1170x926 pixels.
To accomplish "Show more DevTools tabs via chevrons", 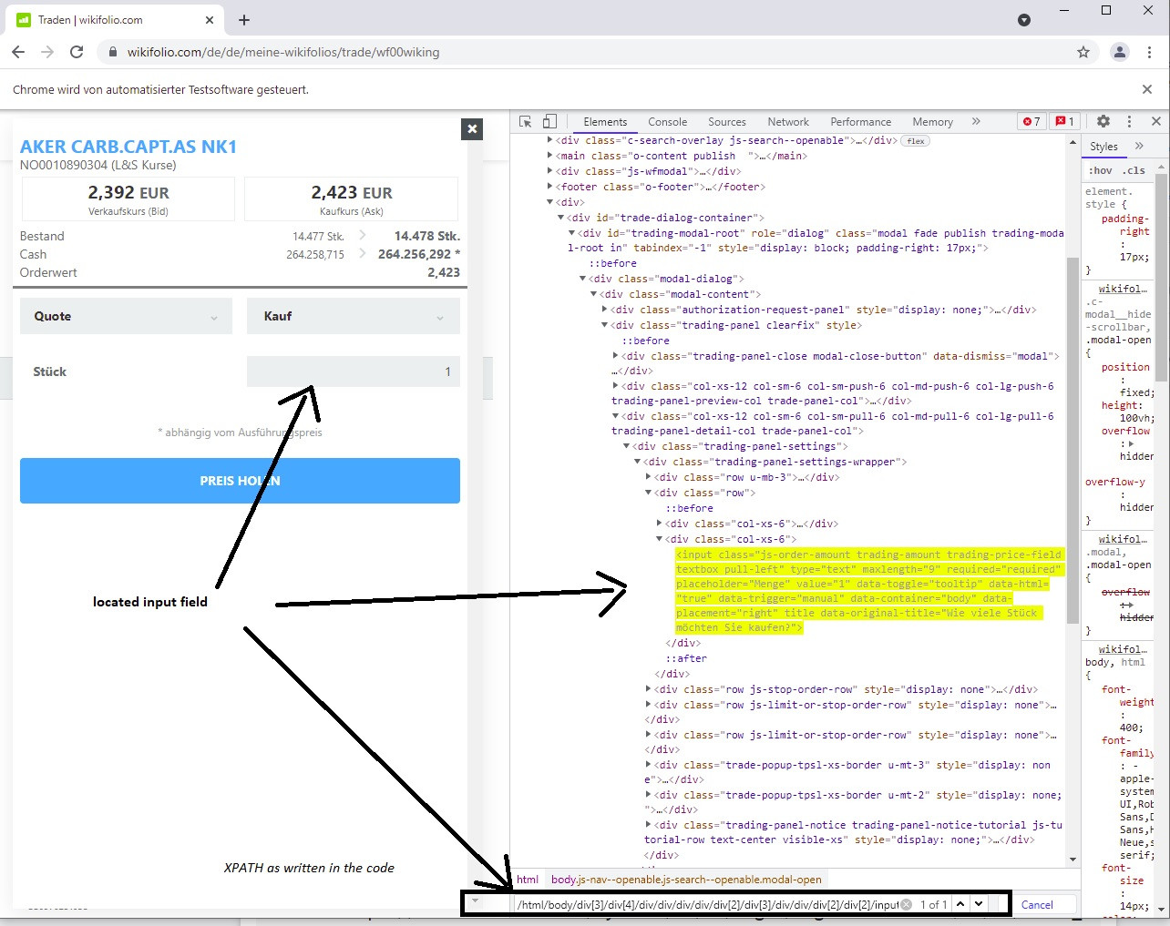I will [x=976, y=121].
